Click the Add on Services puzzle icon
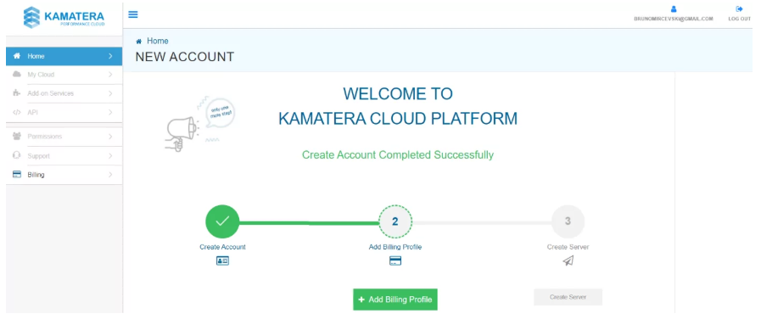Image resolution: width=761 pixels, height=319 pixels. coord(17,93)
